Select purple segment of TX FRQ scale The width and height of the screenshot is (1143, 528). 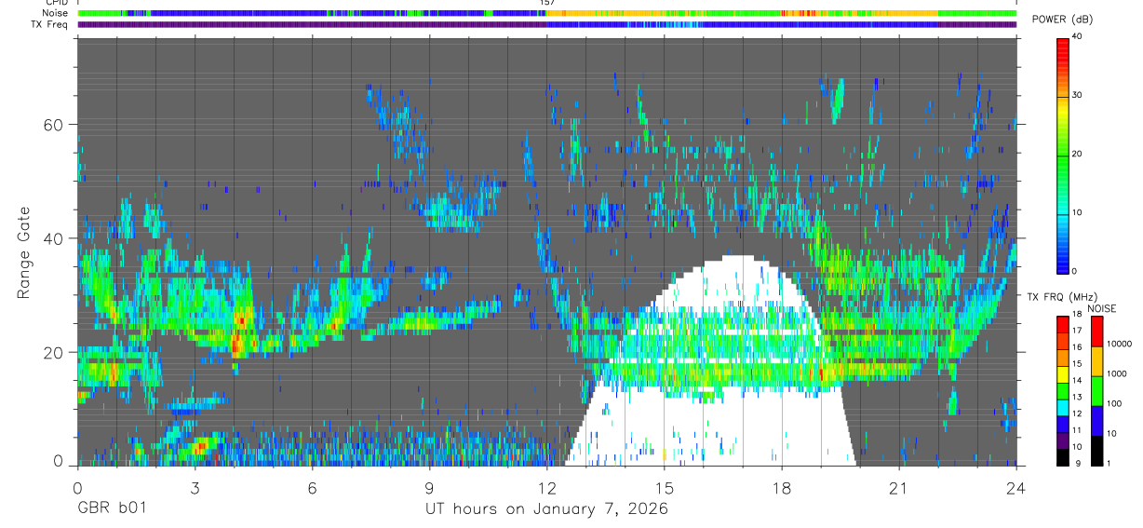1063,440
